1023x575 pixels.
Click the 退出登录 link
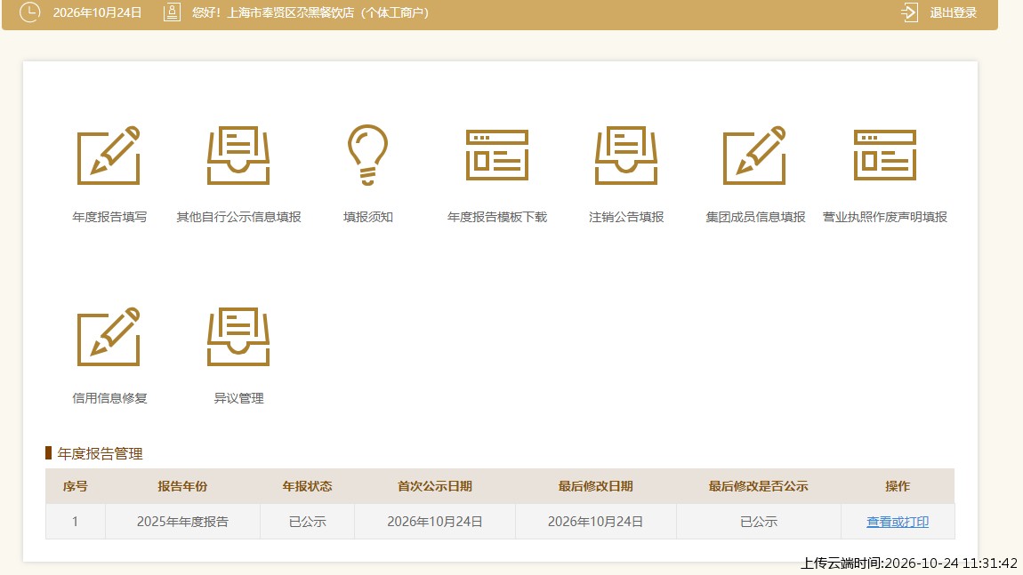(x=954, y=12)
